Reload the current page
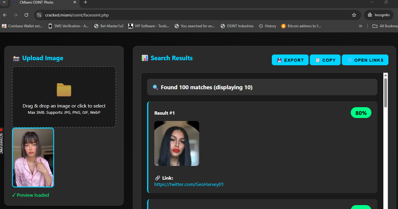Screen dimensions: 398x209 (x=26, y=15)
